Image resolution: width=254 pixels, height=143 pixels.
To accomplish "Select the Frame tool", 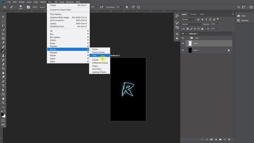I will click(3, 39).
